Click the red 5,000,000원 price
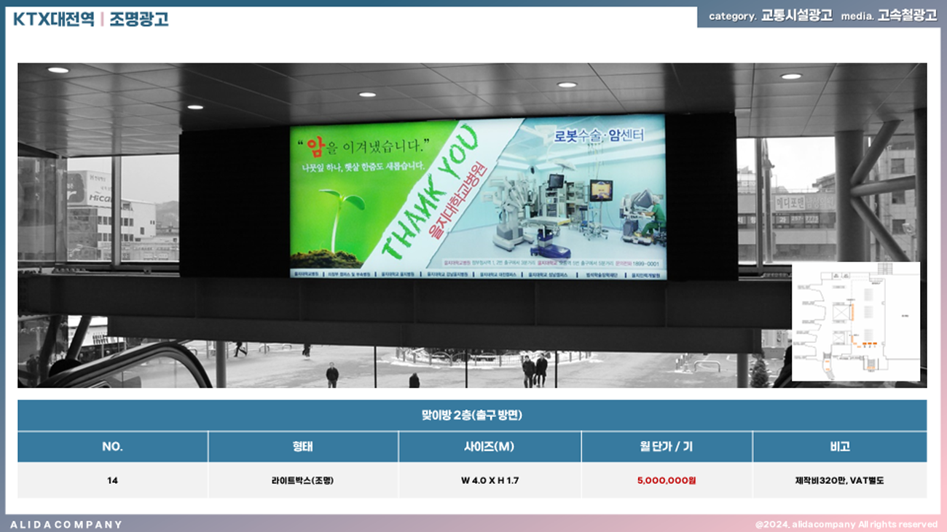This screenshot has height=532, width=947. coord(666,480)
